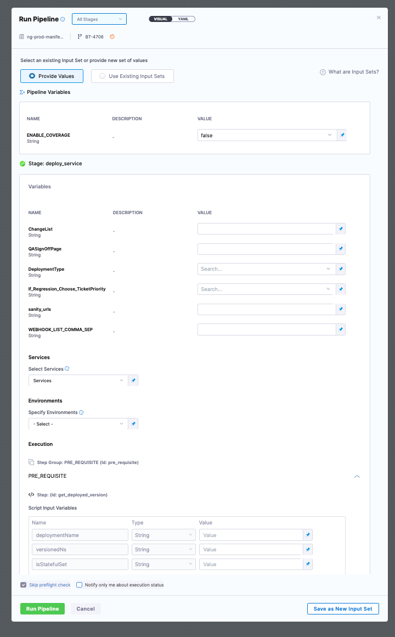Click the deploymentName name field
This screenshot has width=395, height=637.
[x=80, y=535]
